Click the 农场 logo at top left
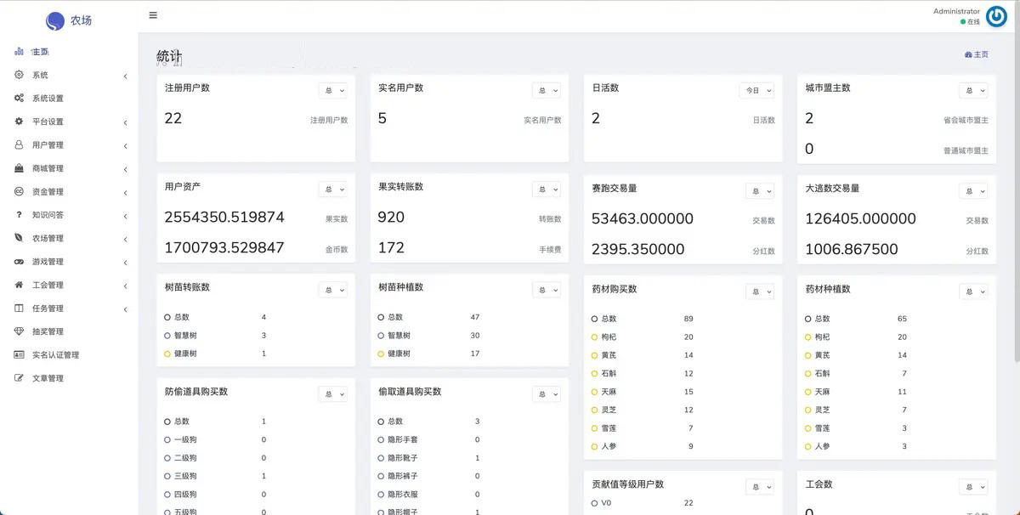 (x=68, y=20)
